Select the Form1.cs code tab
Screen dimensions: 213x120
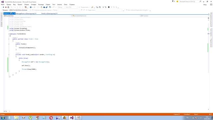point(7,13)
